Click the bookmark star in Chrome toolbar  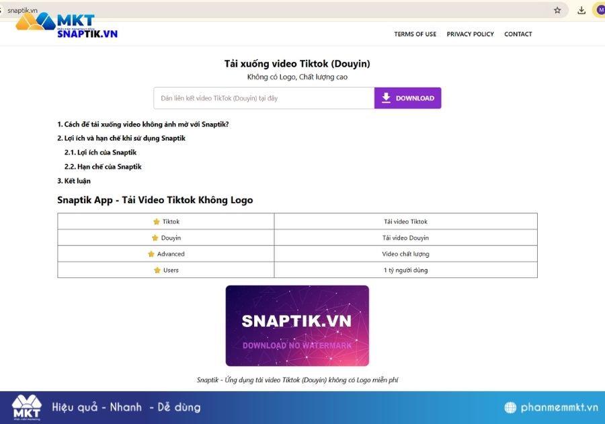(x=557, y=10)
